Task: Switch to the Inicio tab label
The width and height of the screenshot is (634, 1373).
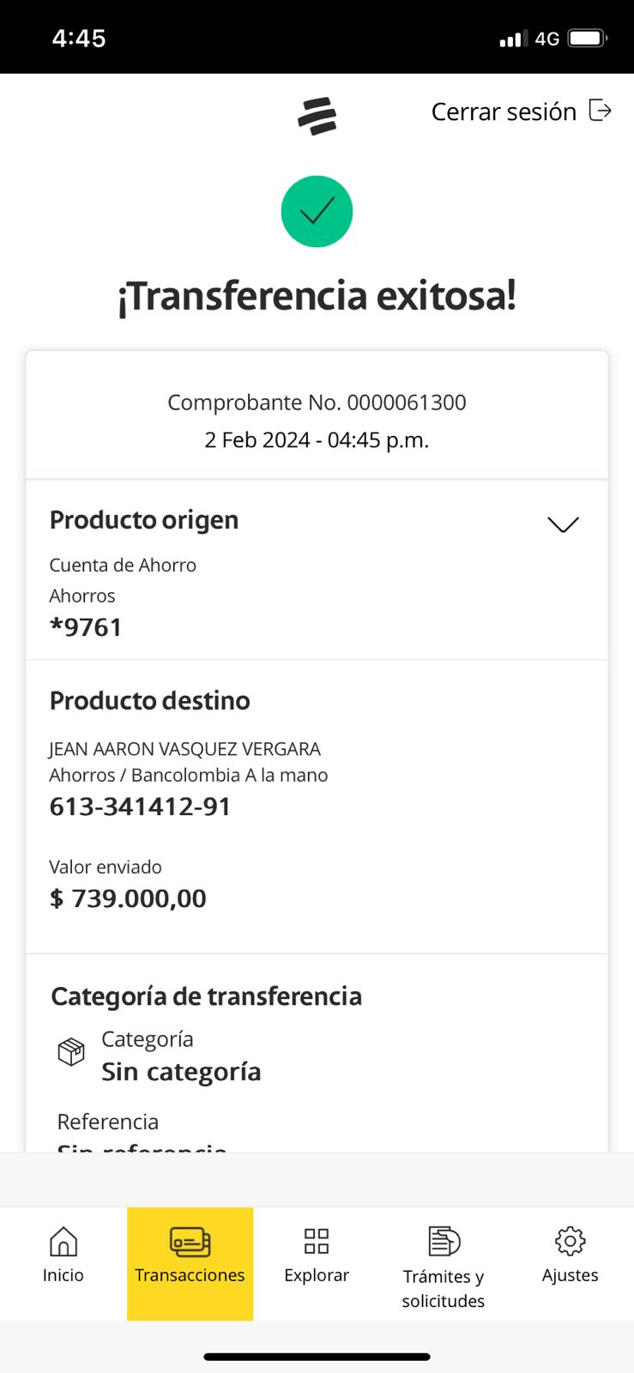Action: (63, 1275)
